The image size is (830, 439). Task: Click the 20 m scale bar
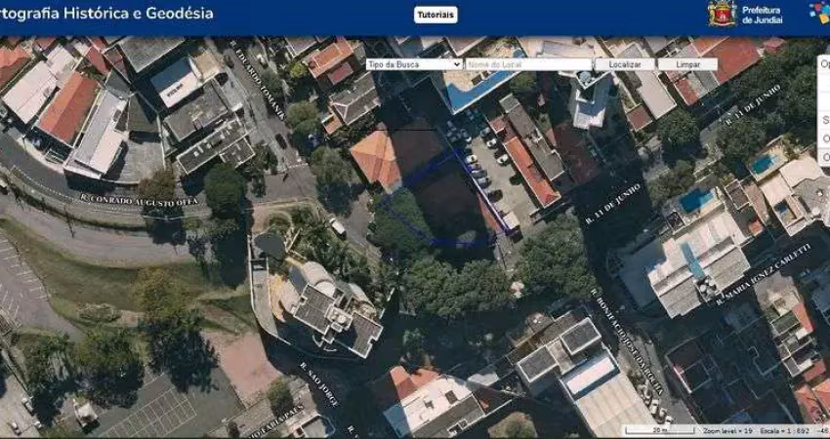659,429
